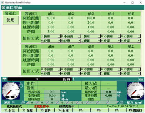The width and height of the screenshot is (145, 113).
Task: Click the 螺桿位置 value 0.0
Action: coord(108,92)
